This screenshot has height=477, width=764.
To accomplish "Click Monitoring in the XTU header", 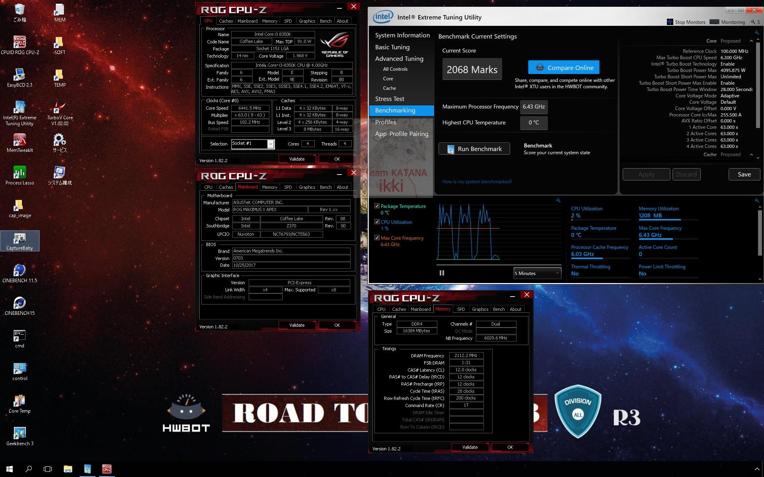I will [x=727, y=22].
